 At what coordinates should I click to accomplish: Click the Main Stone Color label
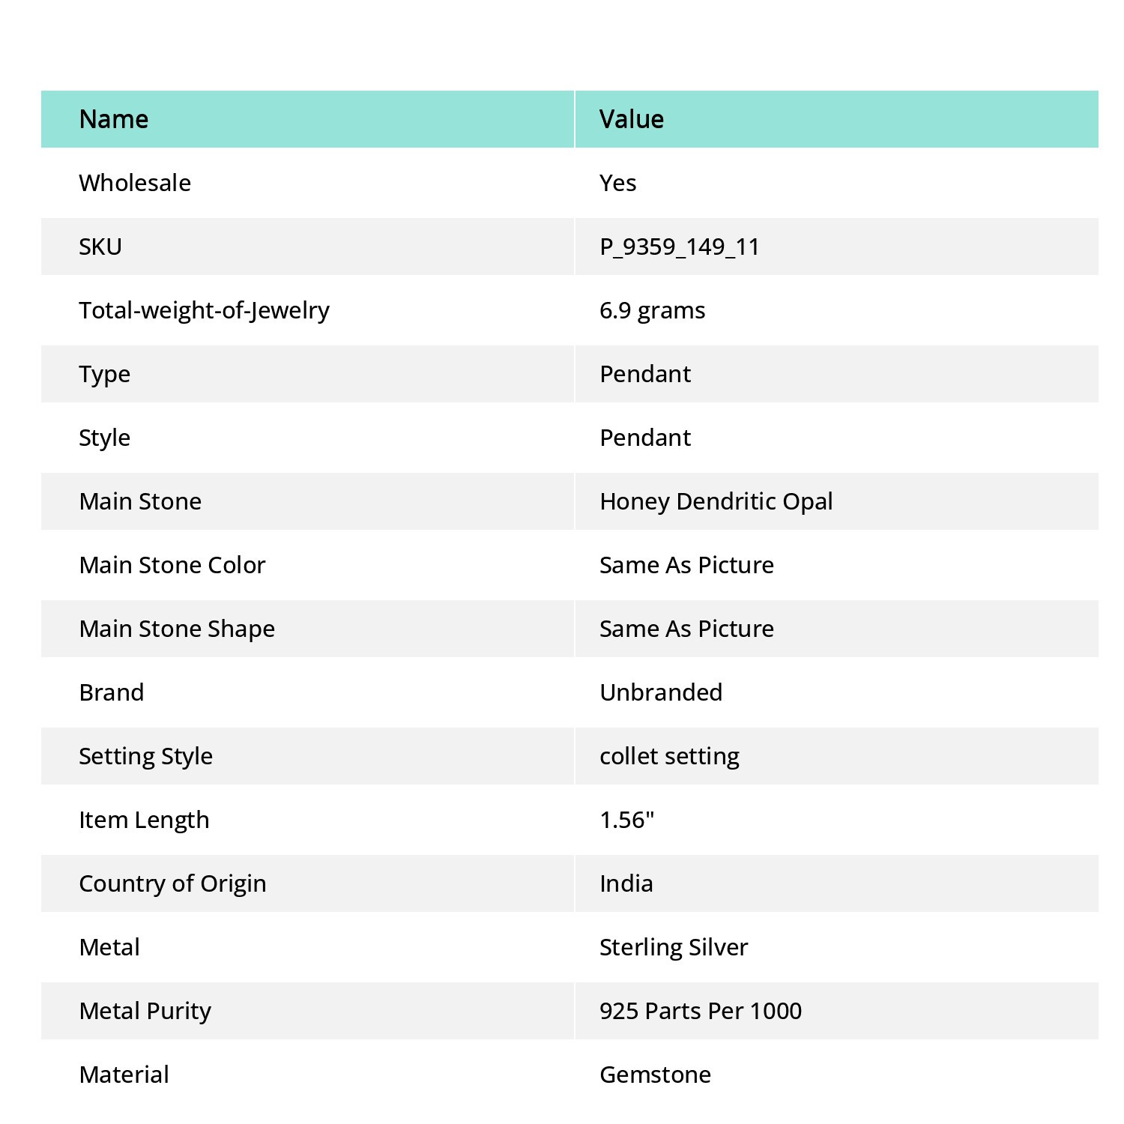pyautogui.click(x=172, y=565)
